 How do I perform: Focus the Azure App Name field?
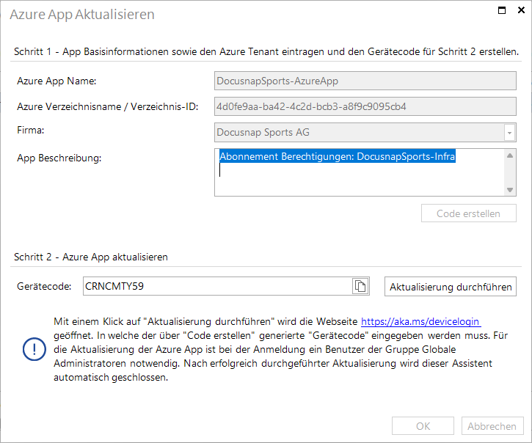pyautogui.click(x=365, y=81)
